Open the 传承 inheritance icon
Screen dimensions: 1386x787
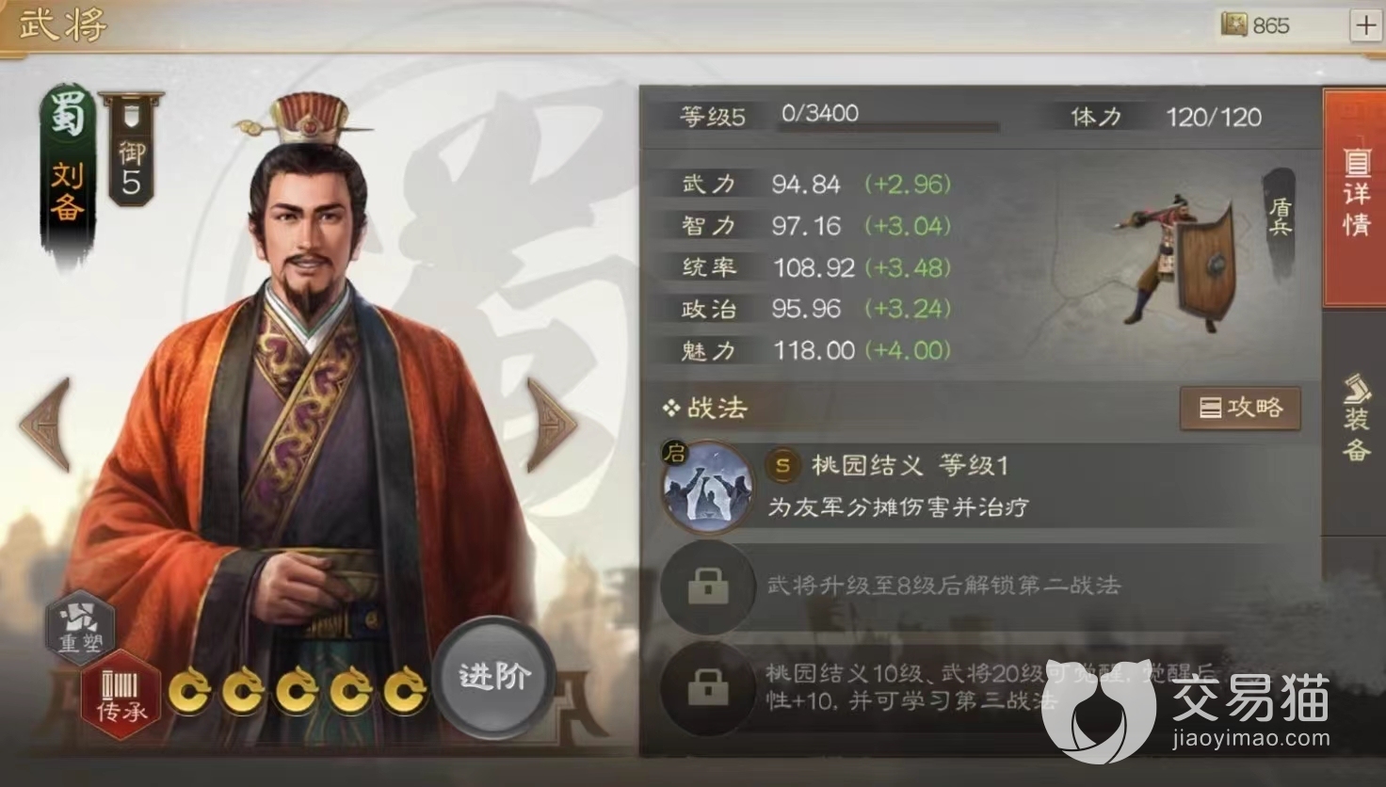(x=121, y=699)
